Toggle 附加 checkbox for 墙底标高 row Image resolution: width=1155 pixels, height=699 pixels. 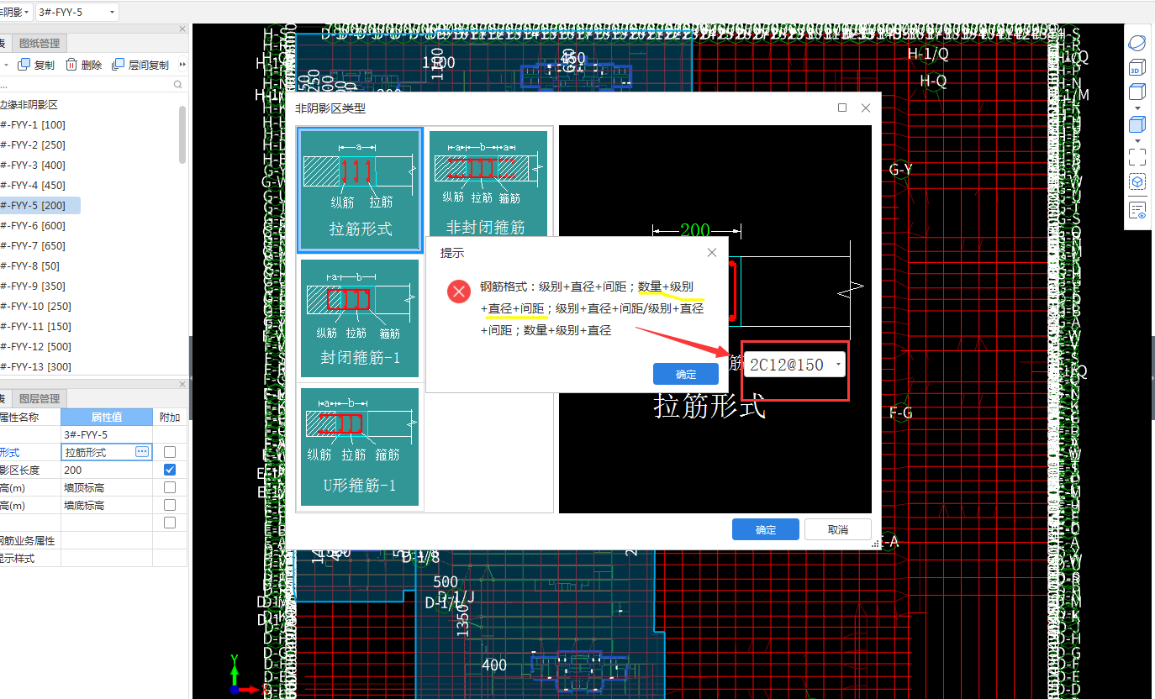coord(170,505)
